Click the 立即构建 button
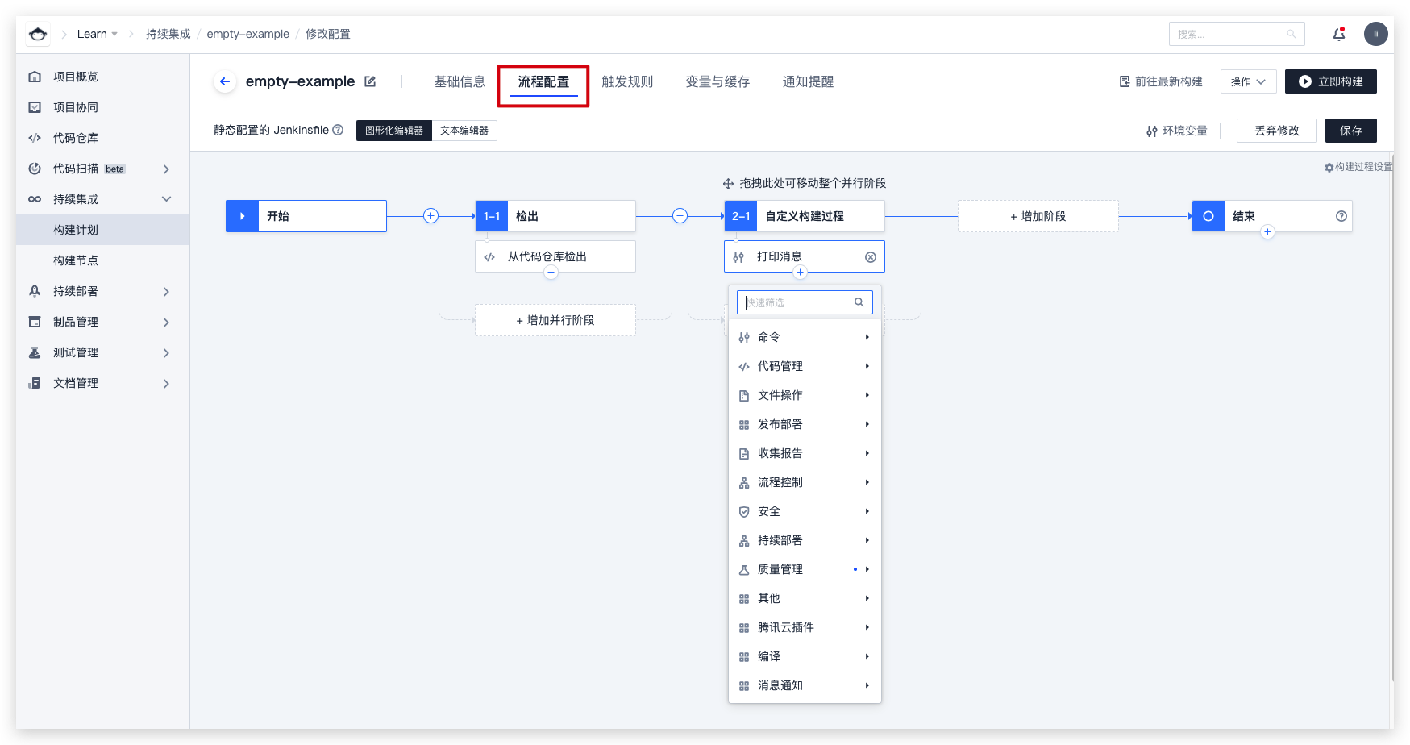1410x745 pixels. click(x=1330, y=81)
